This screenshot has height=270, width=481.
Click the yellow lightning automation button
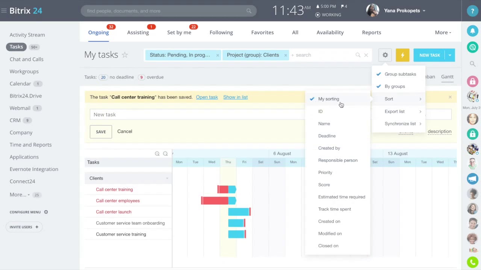(x=402, y=55)
